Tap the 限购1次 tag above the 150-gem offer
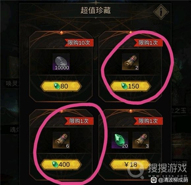Viewport: 191px width, 185px height. point(148,43)
